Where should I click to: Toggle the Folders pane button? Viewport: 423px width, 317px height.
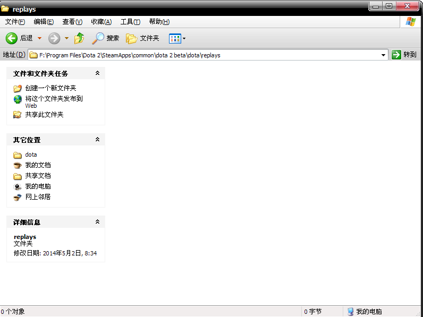(142, 38)
